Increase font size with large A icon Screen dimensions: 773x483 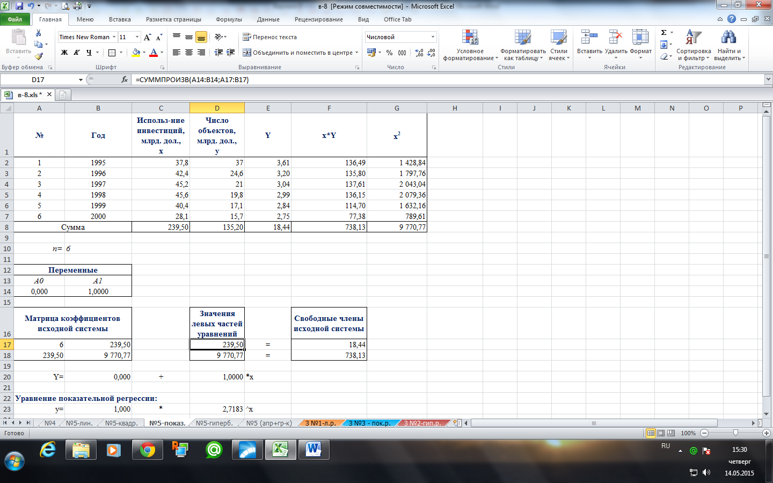tap(148, 37)
